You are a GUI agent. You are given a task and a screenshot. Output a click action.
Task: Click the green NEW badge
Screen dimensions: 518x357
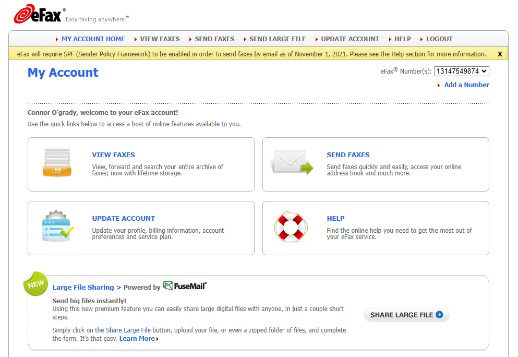pyautogui.click(x=35, y=283)
